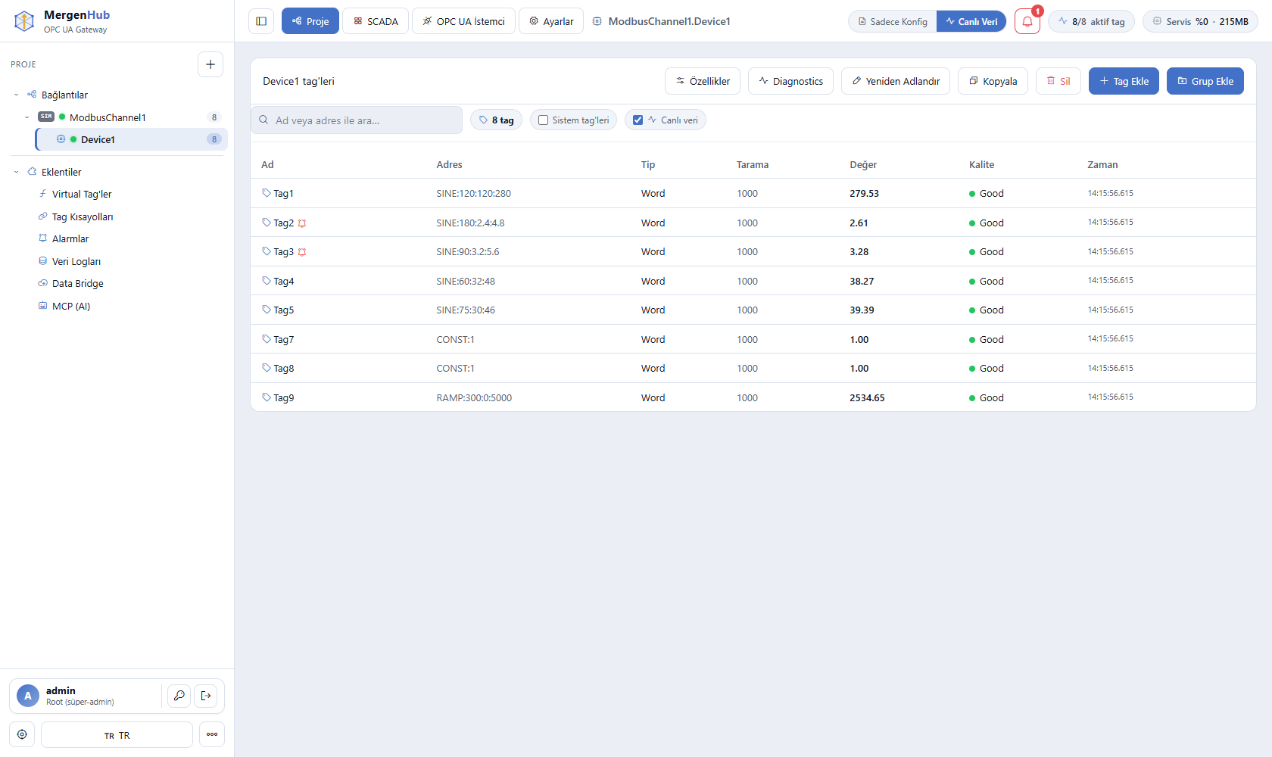This screenshot has width=1272, height=757.
Task: Open the notification bell with red badge
Action: (x=1027, y=21)
